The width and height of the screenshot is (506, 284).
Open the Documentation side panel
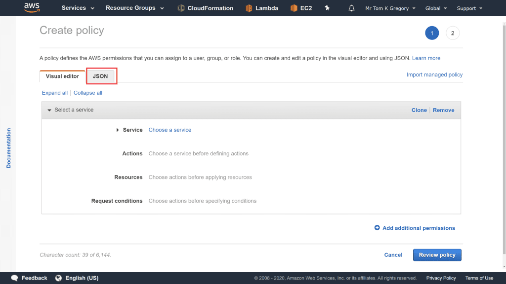(8, 148)
